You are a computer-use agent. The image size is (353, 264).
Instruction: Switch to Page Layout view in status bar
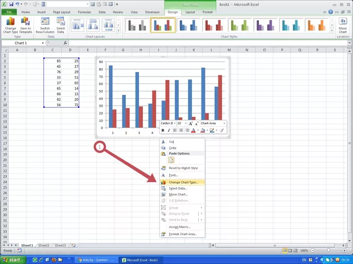coord(290,250)
